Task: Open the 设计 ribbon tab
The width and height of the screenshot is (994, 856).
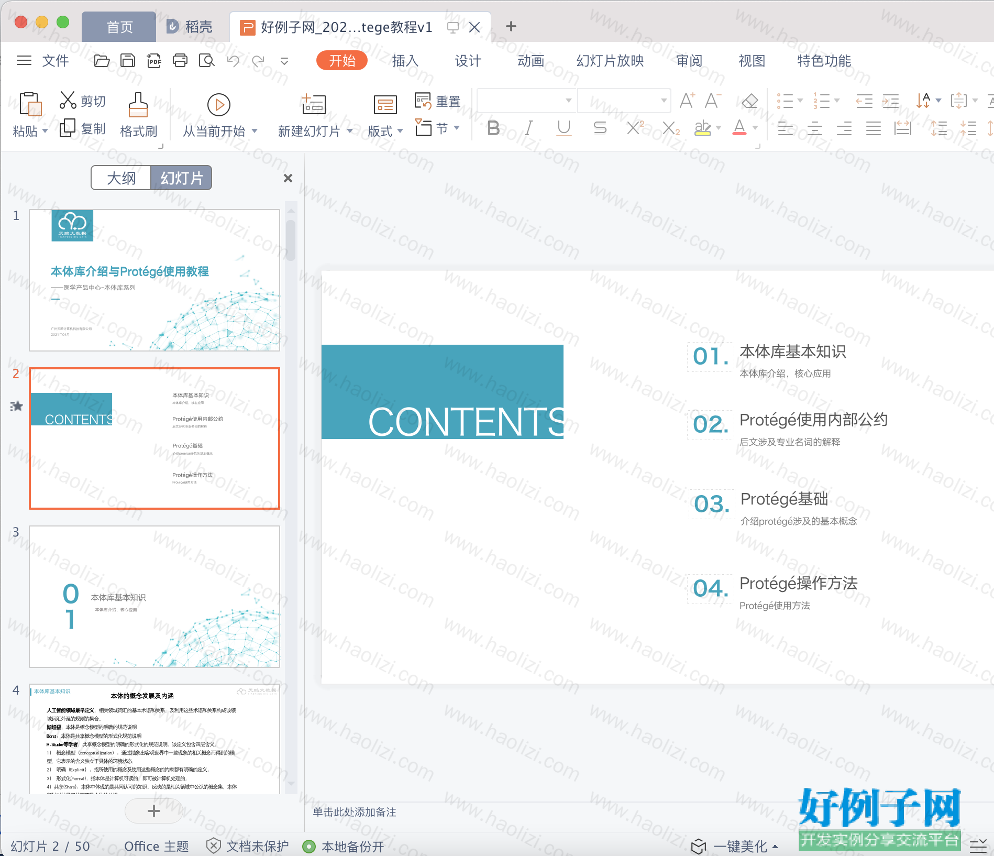Action: (468, 61)
